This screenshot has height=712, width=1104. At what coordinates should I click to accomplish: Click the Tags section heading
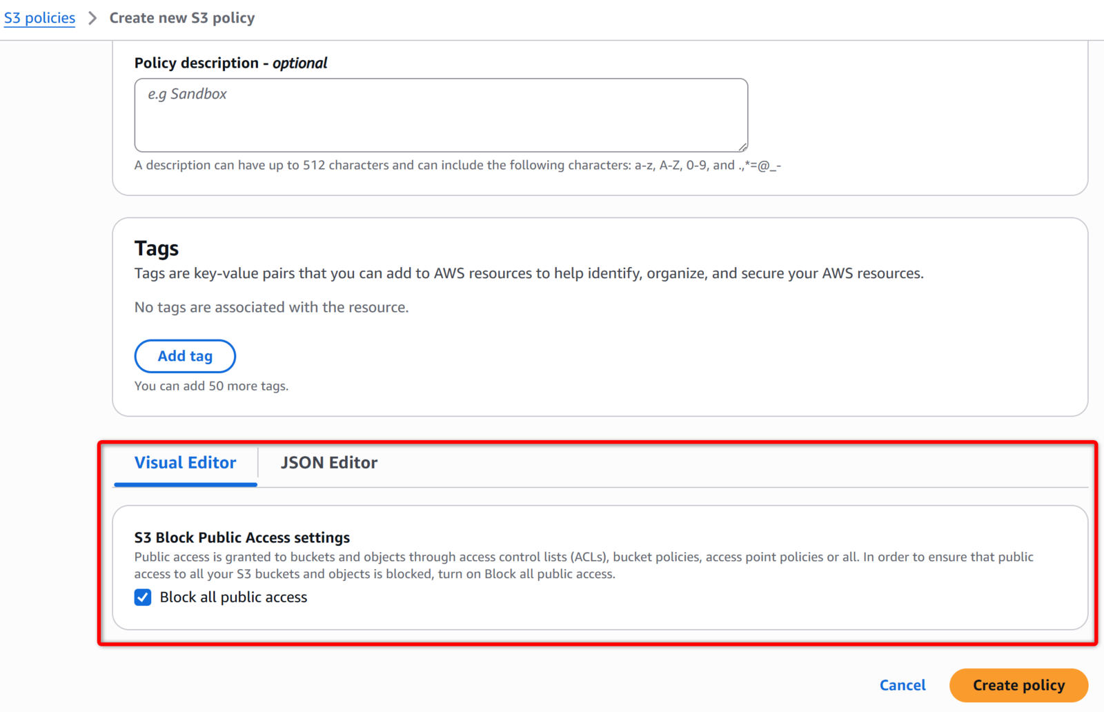pyautogui.click(x=157, y=248)
